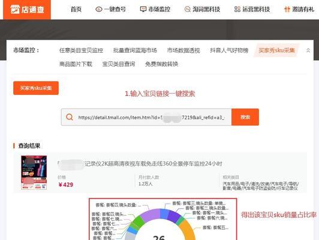319x240 pixels.
Task: Select the 抖音人气好物榜 tab
Action: [229, 50]
